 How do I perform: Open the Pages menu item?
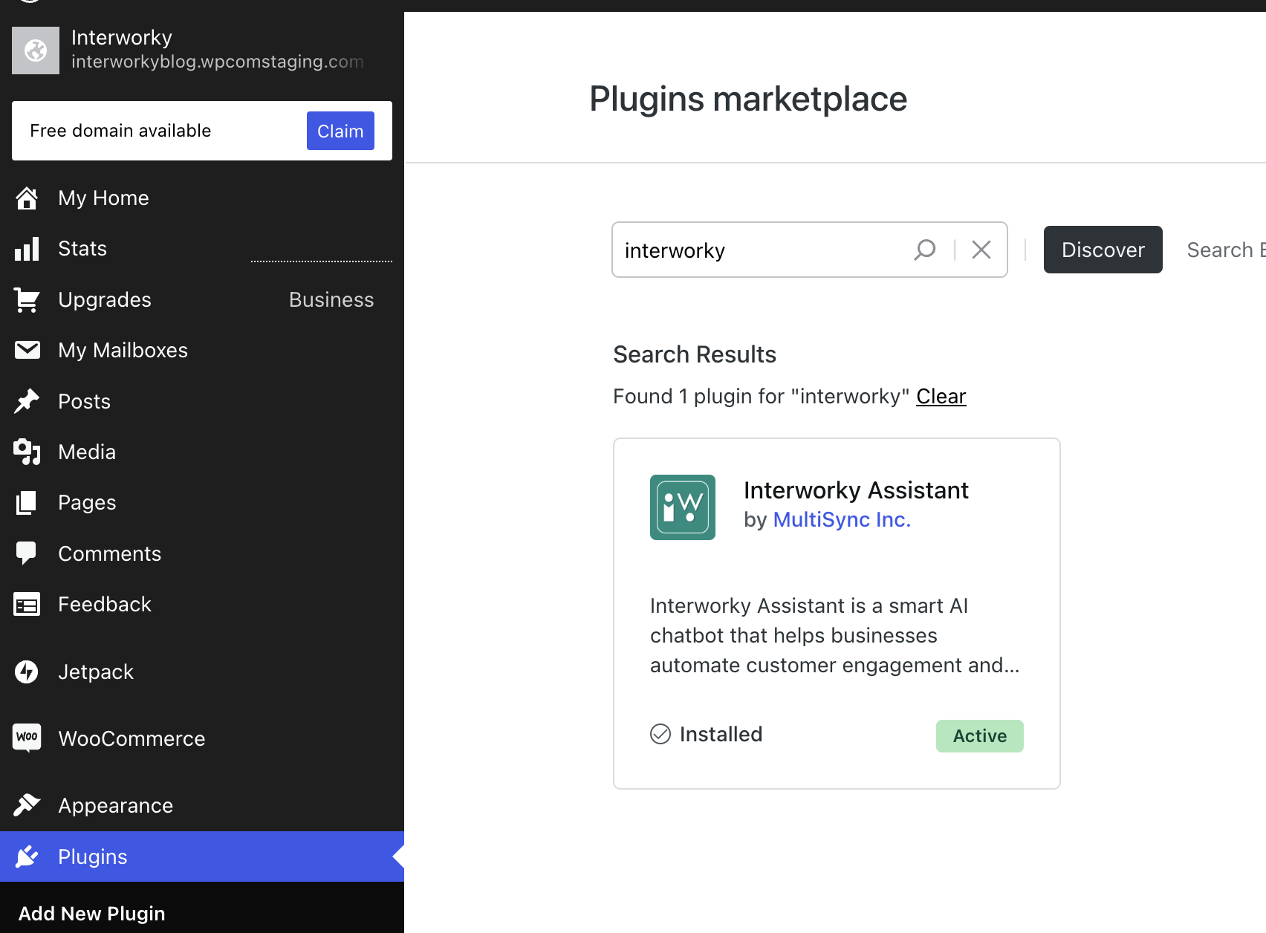[x=87, y=503]
